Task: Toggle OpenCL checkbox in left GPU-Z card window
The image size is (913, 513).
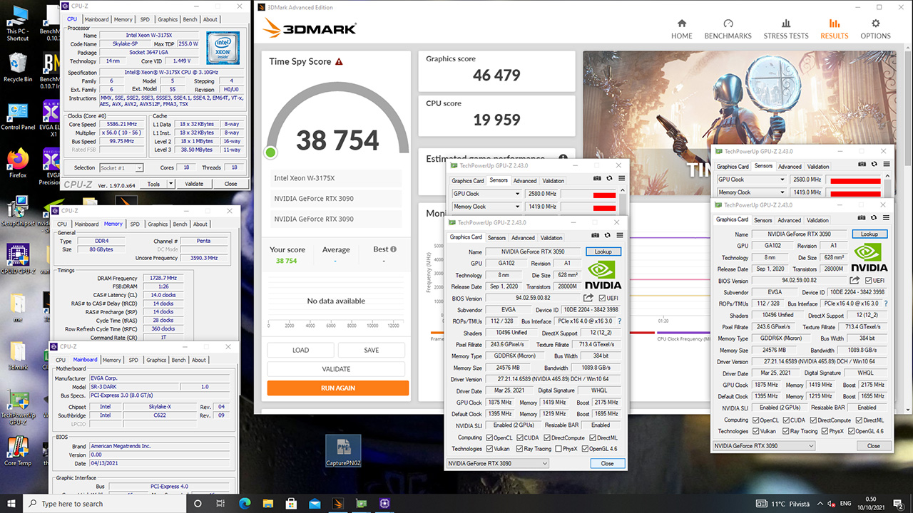Action: [x=490, y=437]
